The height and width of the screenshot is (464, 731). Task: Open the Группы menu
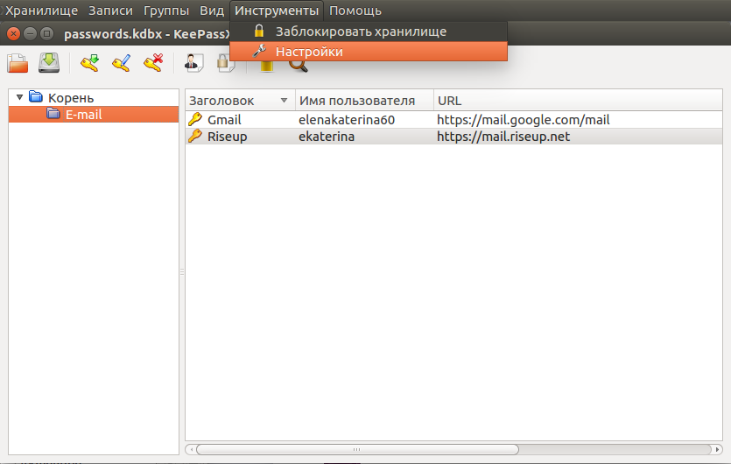tap(166, 11)
